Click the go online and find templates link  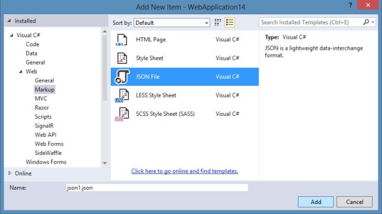point(185,171)
